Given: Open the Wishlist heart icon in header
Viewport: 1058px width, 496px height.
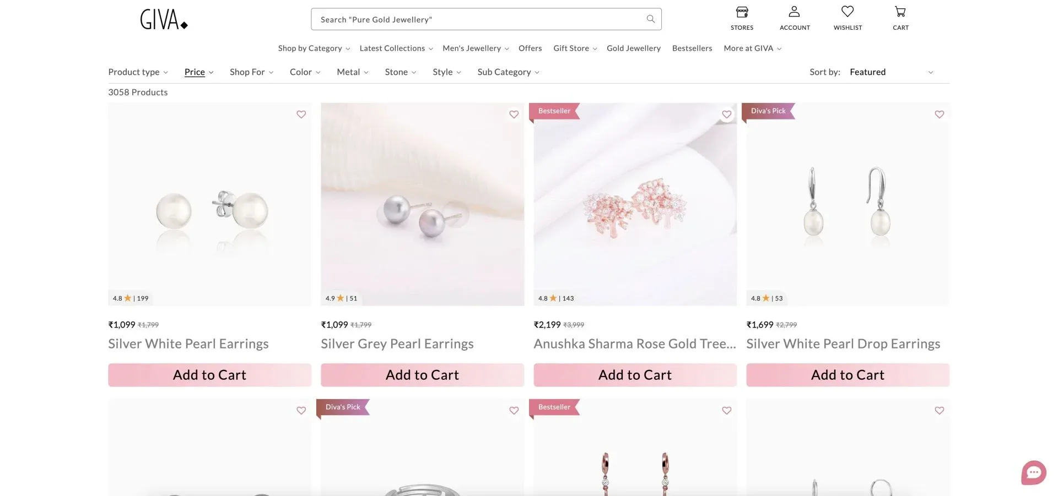Looking at the screenshot, I should [x=848, y=12].
